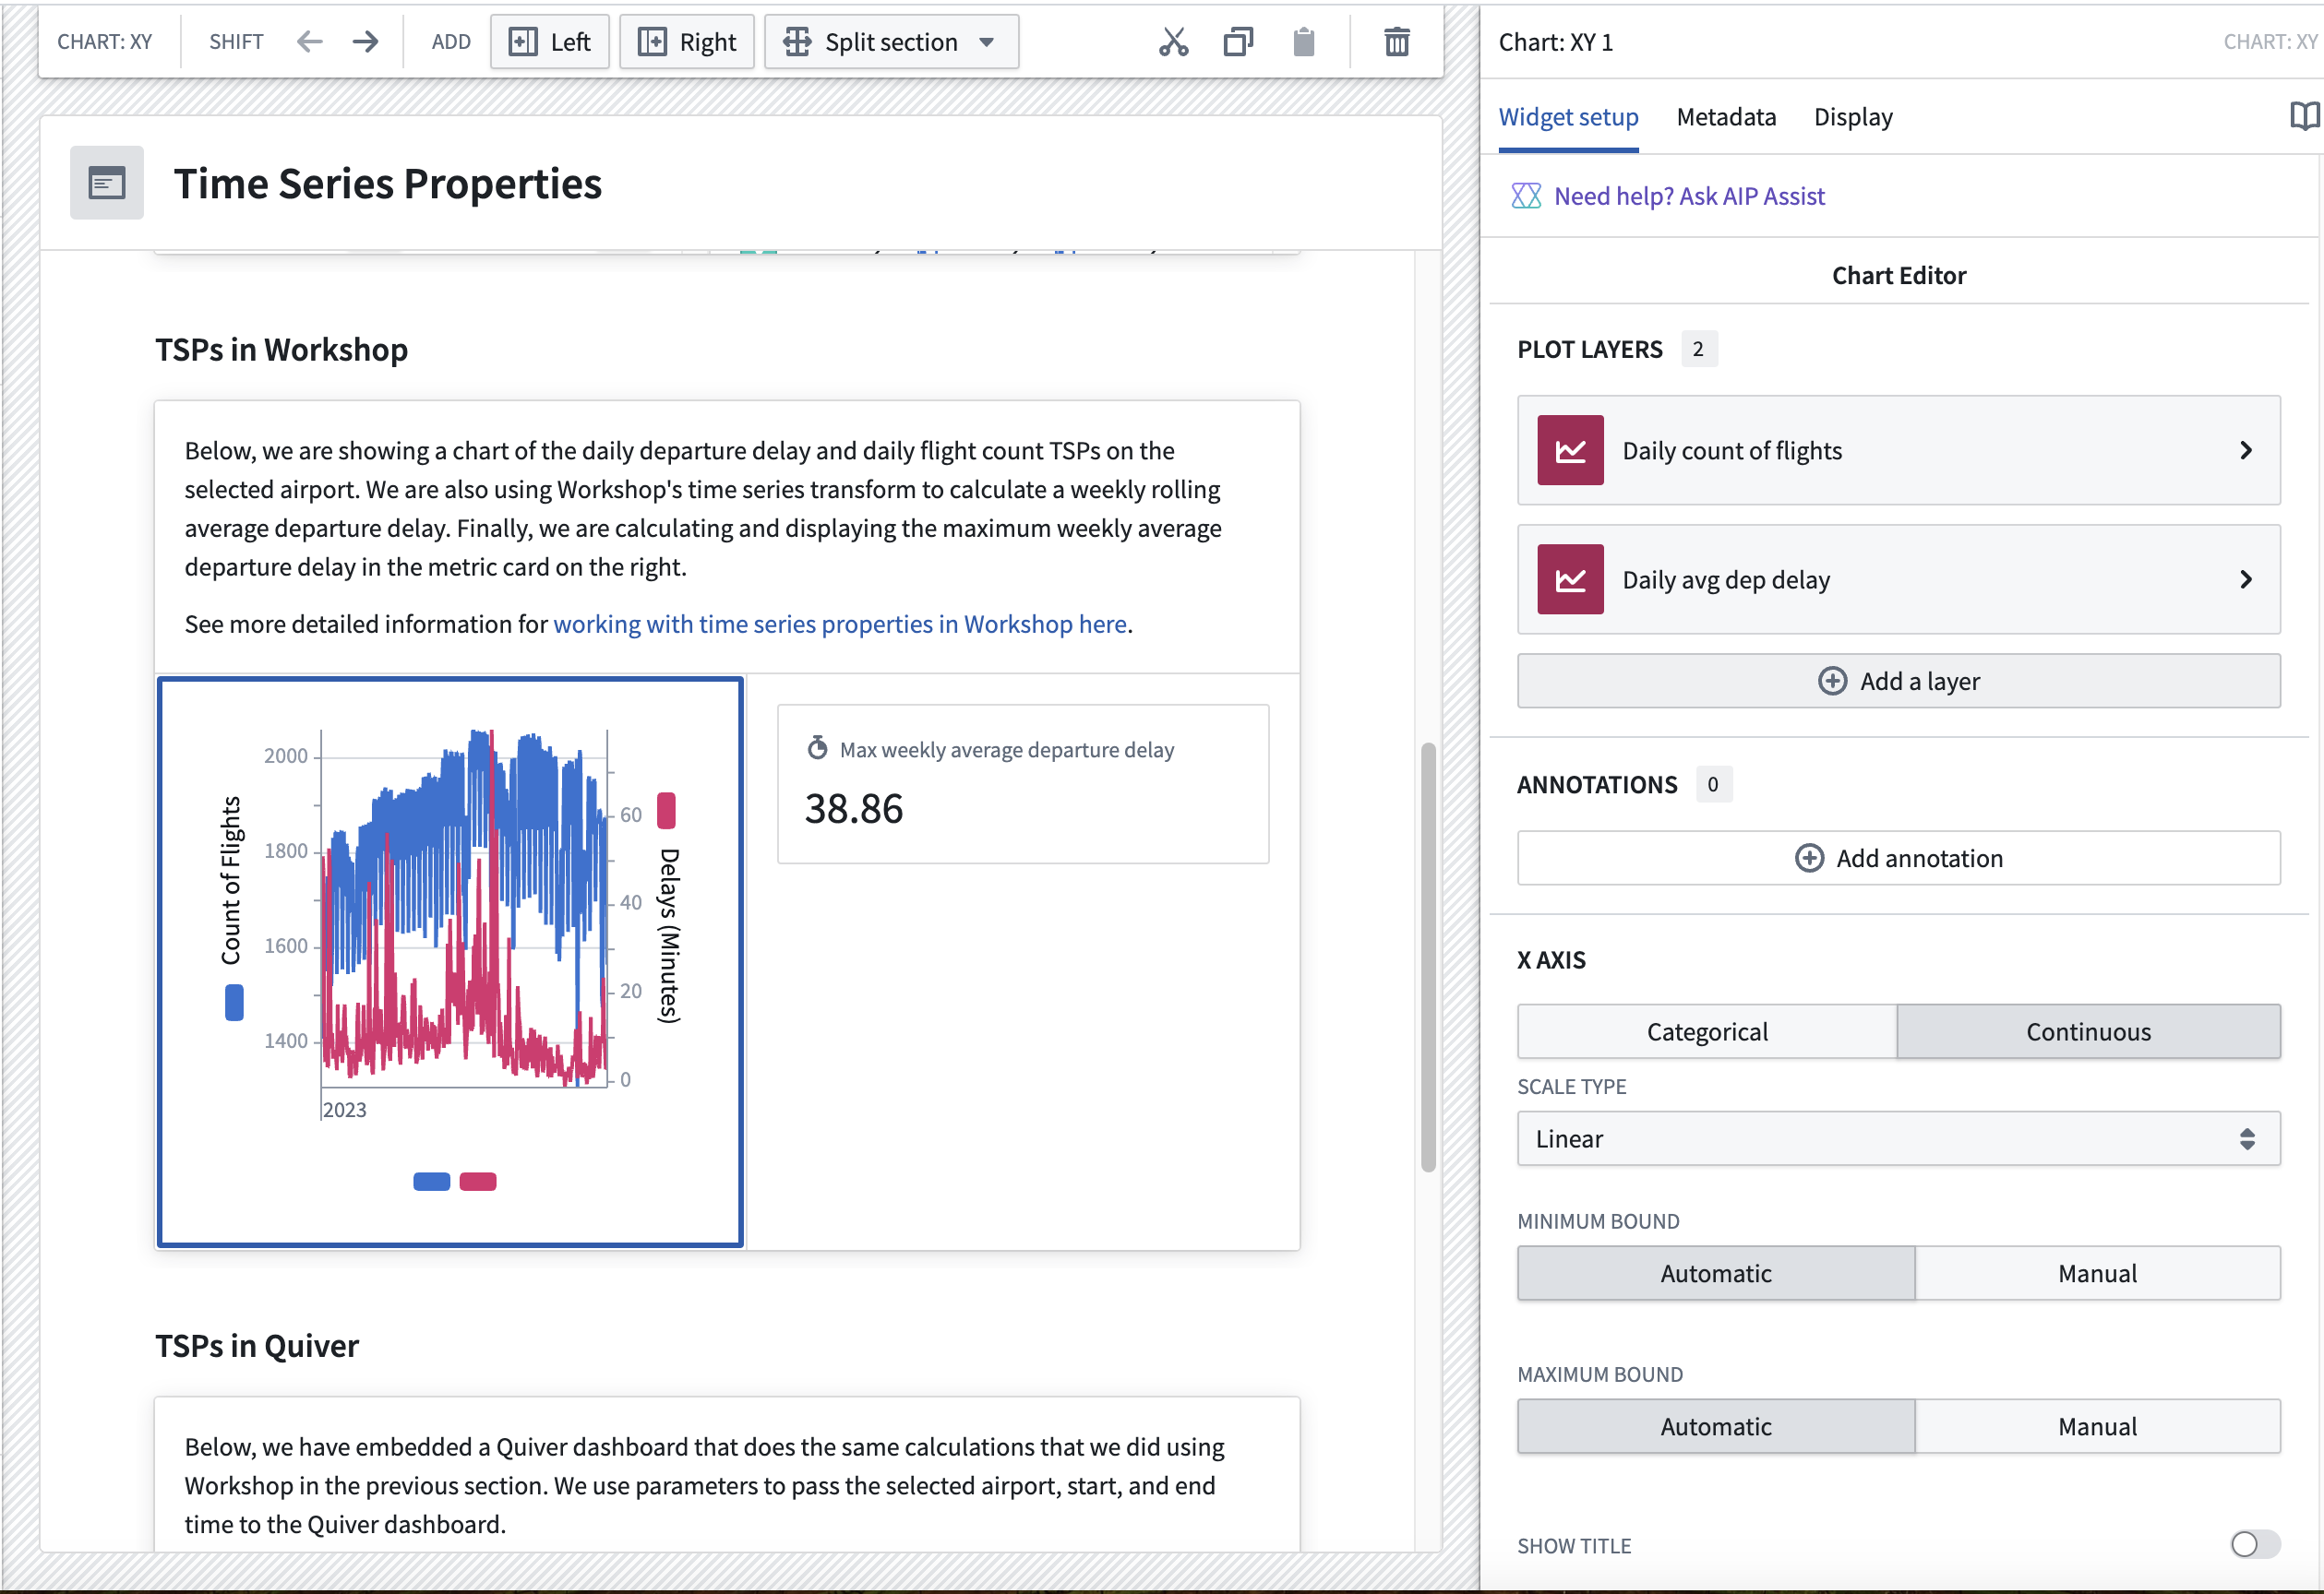Click the Daily avg dep delay layer icon

[x=1570, y=579]
